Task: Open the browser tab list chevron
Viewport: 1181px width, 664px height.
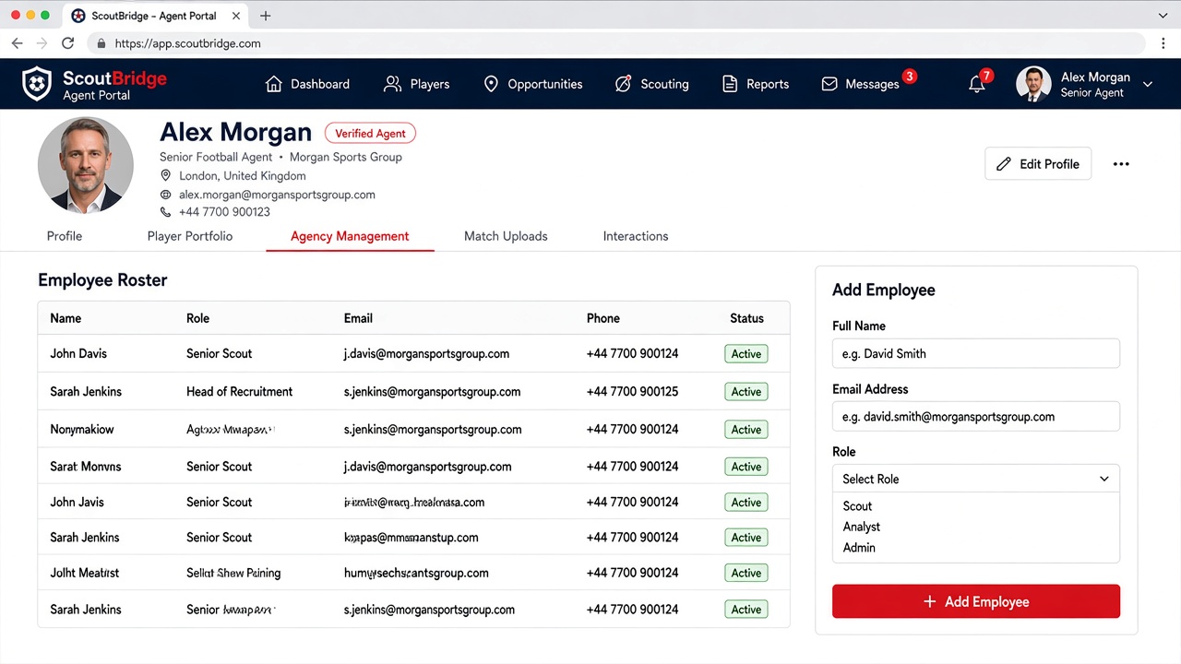Action: 1163,16
